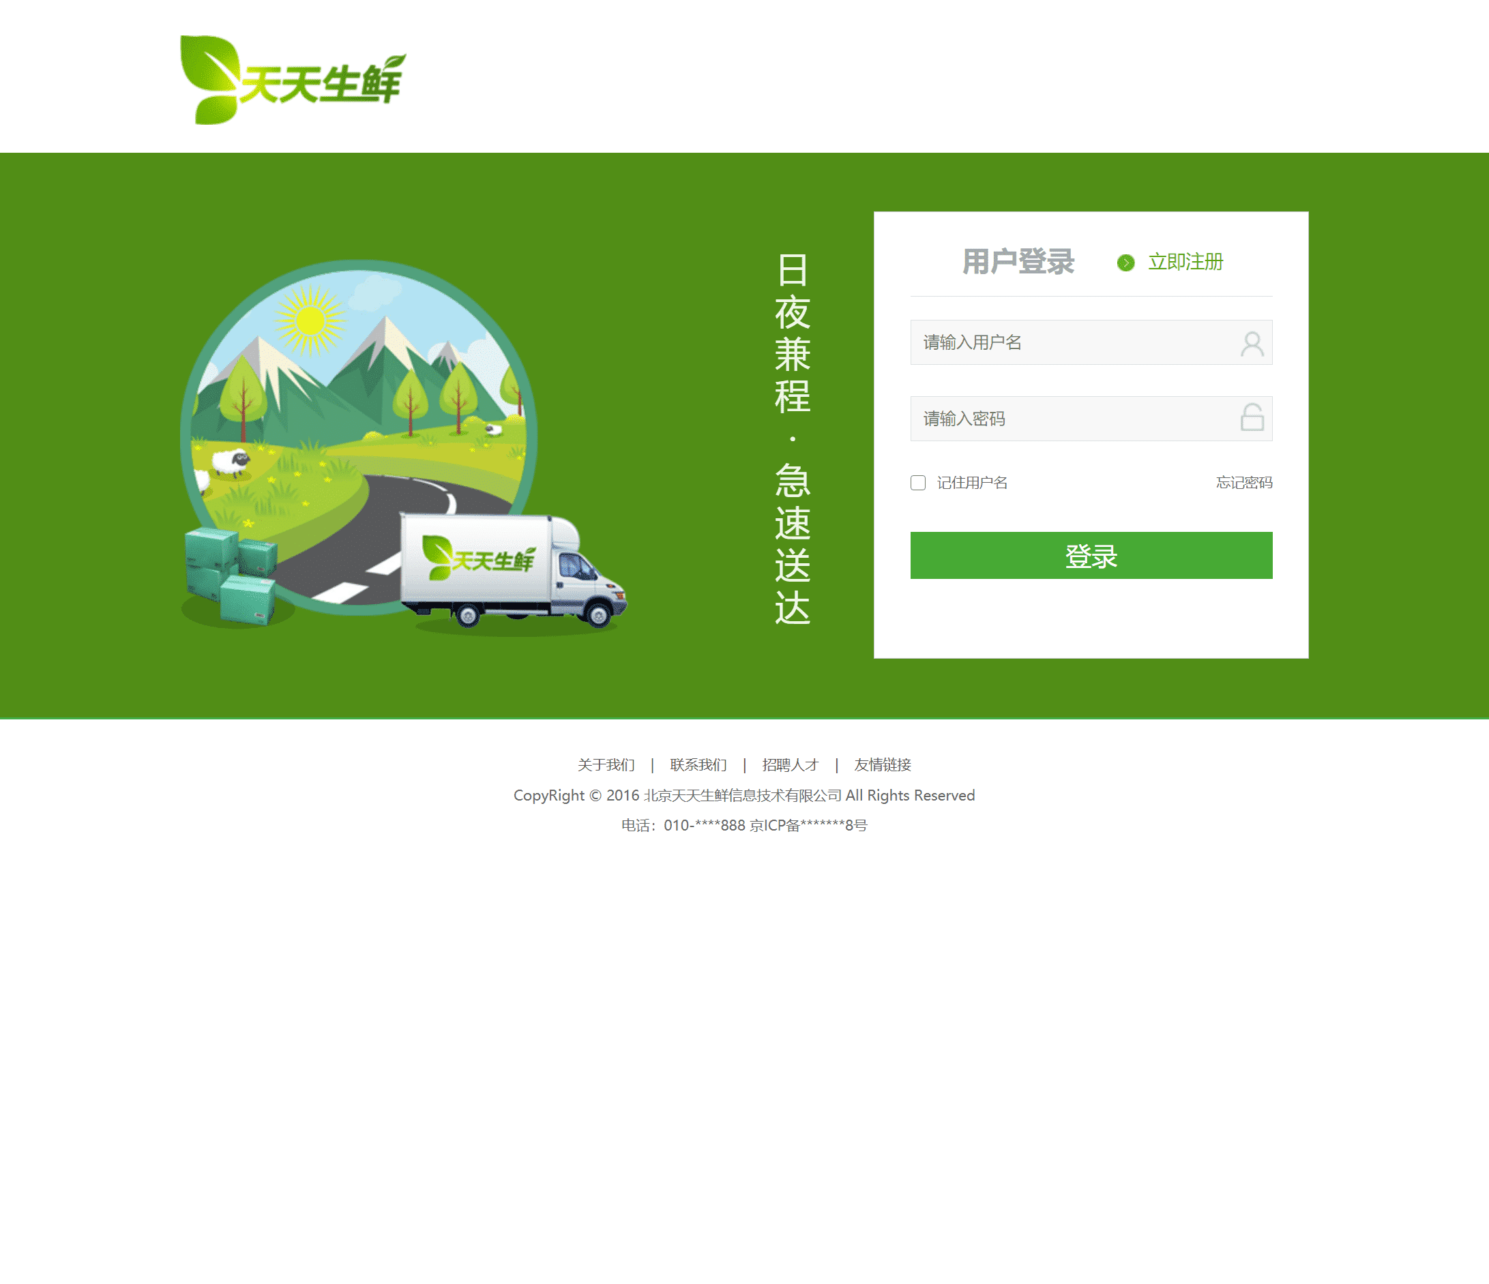Click the 关于我们 menu item
Viewport: 1489px width, 1284px height.
605,764
